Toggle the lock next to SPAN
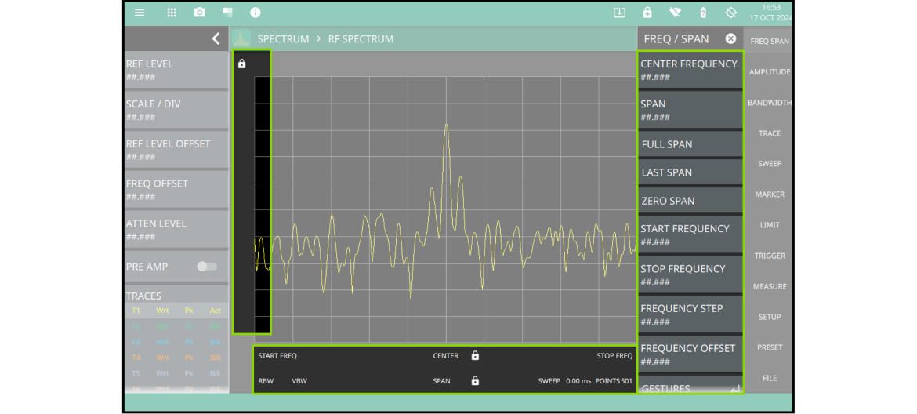 pos(475,381)
